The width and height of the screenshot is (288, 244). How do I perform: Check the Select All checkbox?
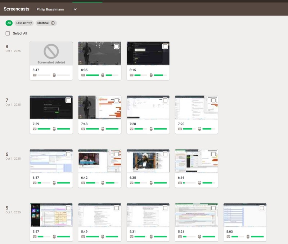[x=8, y=34]
